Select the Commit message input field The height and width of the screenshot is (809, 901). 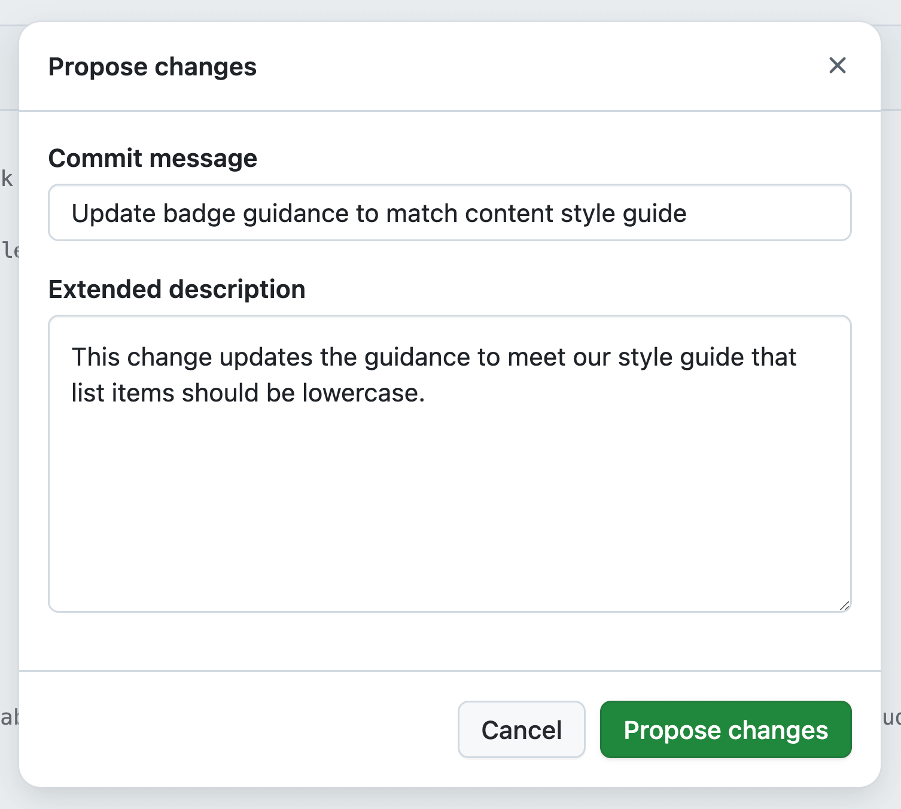pos(449,213)
